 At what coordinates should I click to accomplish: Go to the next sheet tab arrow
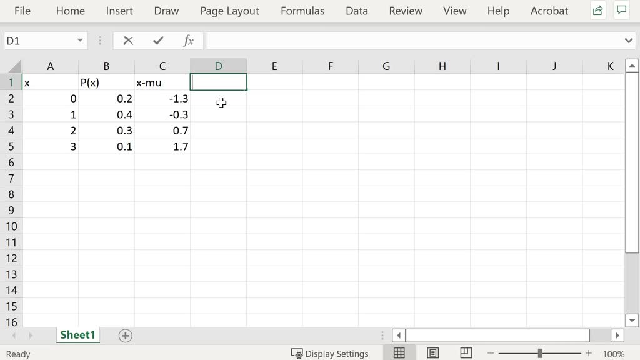click(x=31, y=336)
